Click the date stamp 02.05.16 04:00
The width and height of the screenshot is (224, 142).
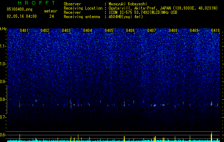(22, 16)
